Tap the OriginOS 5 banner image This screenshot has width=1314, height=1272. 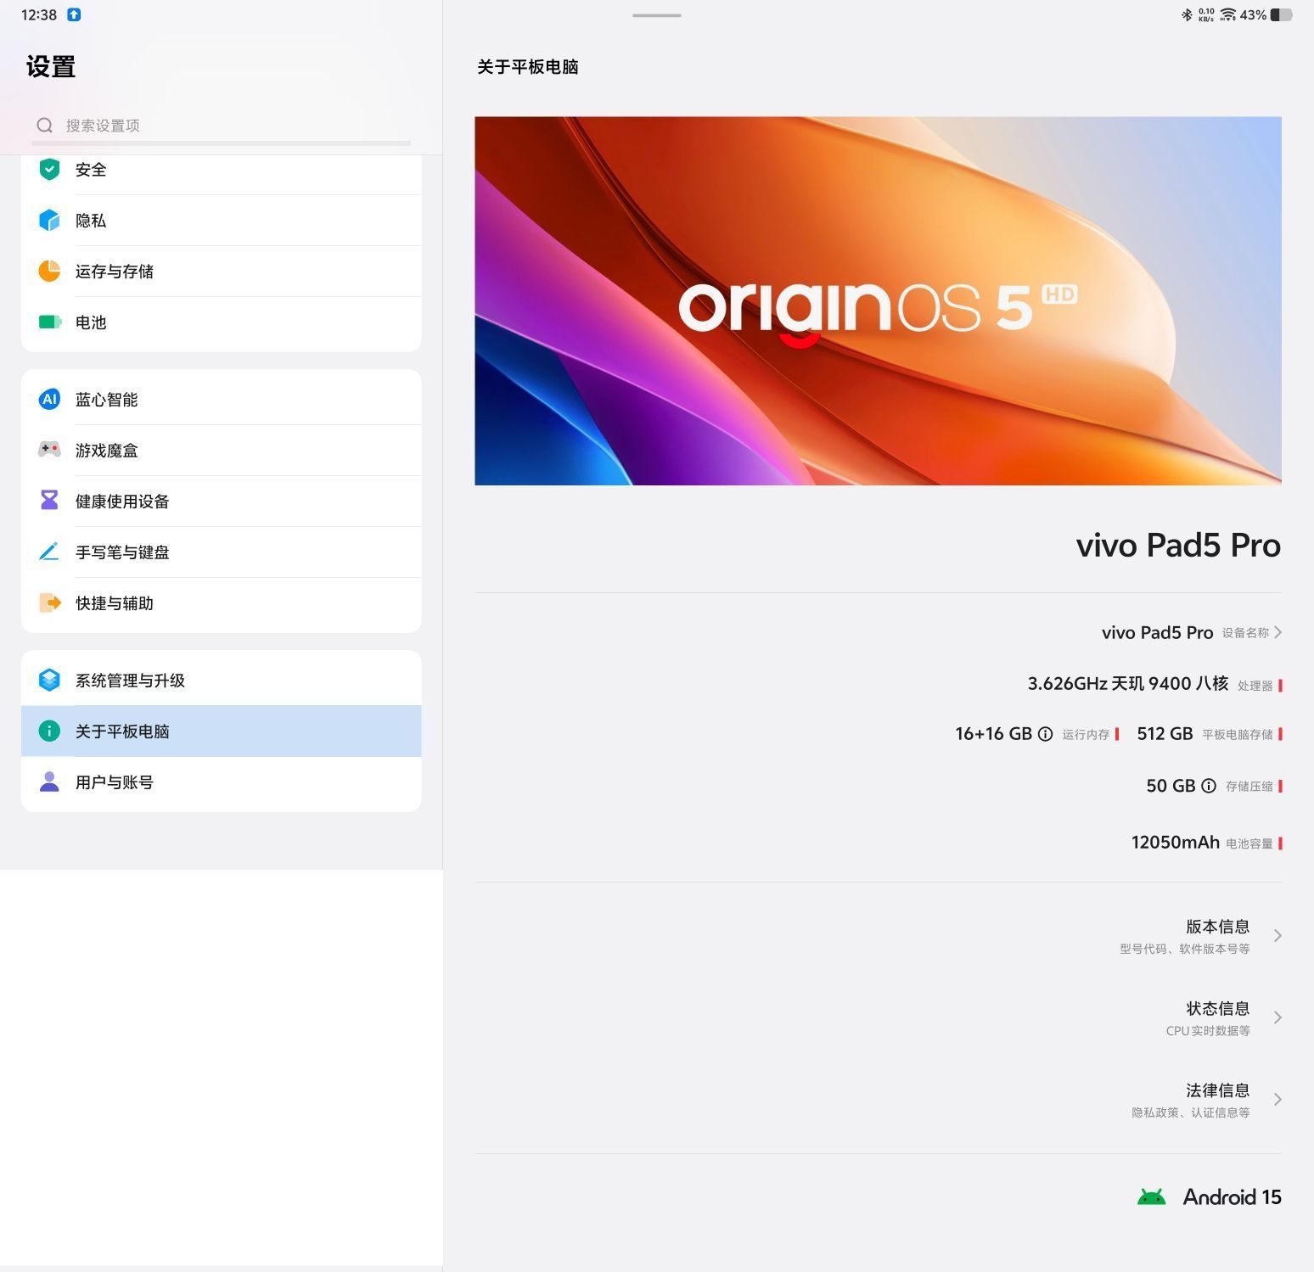tap(878, 301)
